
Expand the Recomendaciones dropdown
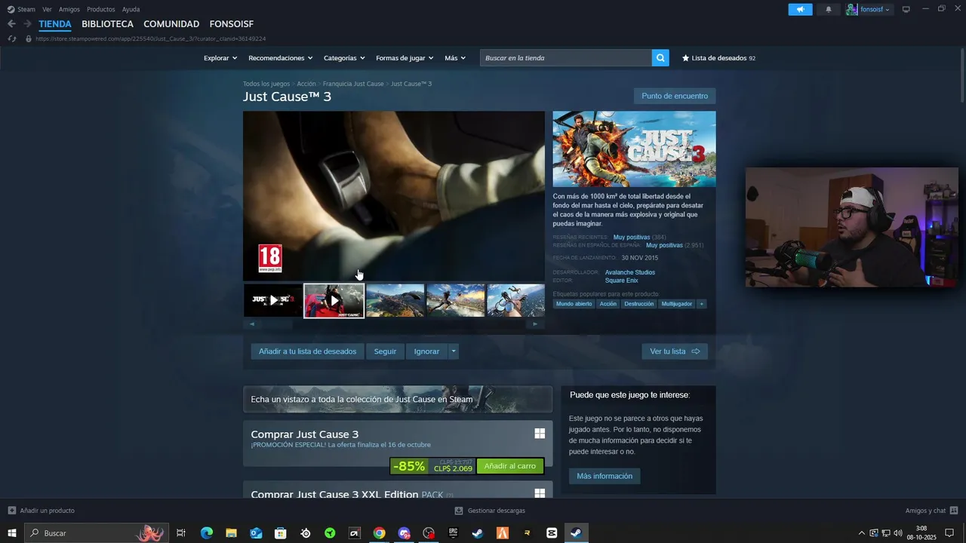point(280,58)
